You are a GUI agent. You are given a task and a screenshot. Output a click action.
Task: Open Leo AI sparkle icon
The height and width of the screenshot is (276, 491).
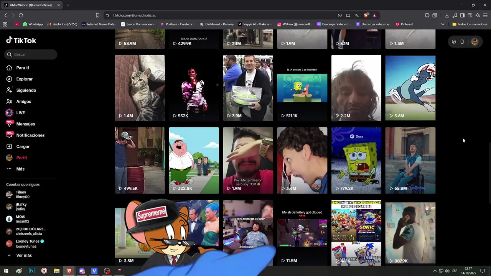click(x=478, y=15)
